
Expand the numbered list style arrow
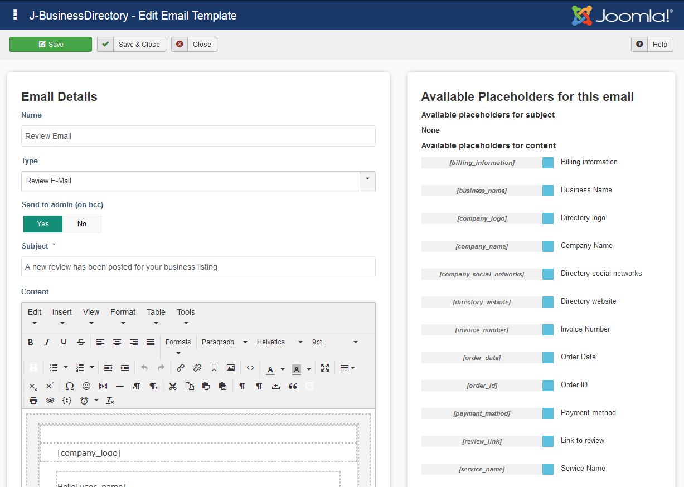(x=92, y=368)
